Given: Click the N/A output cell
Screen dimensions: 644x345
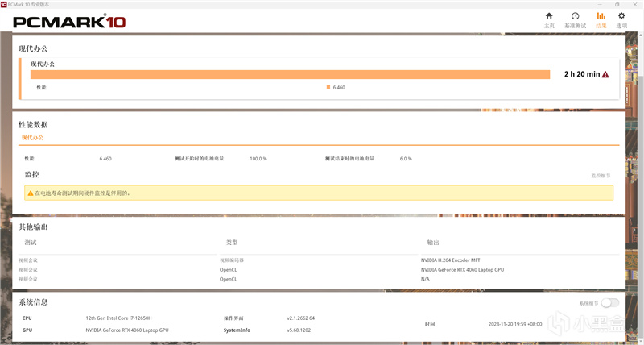Looking at the screenshot, I should [x=425, y=279].
